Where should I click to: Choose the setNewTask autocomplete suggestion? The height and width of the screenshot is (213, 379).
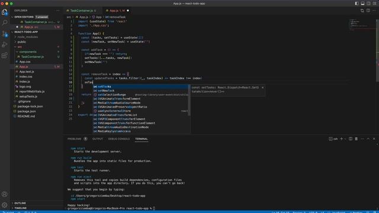tap(140, 91)
